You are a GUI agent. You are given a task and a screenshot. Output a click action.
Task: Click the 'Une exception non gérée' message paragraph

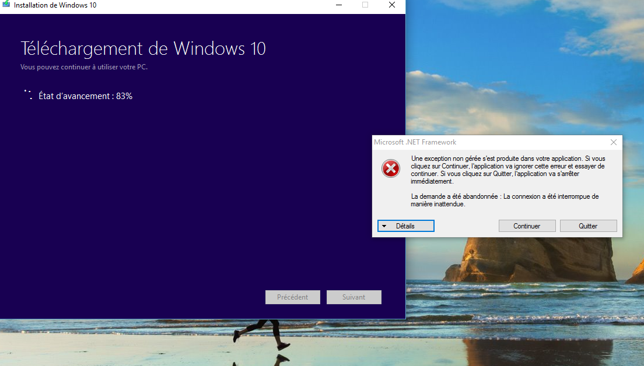point(508,170)
